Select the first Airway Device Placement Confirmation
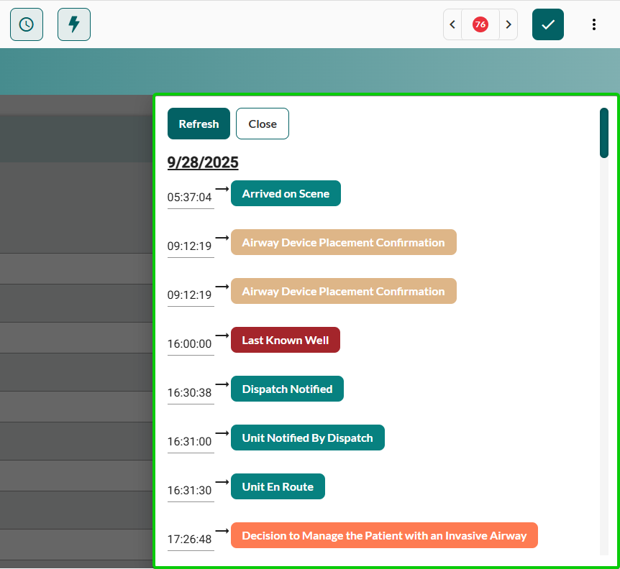 coord(344,242)
